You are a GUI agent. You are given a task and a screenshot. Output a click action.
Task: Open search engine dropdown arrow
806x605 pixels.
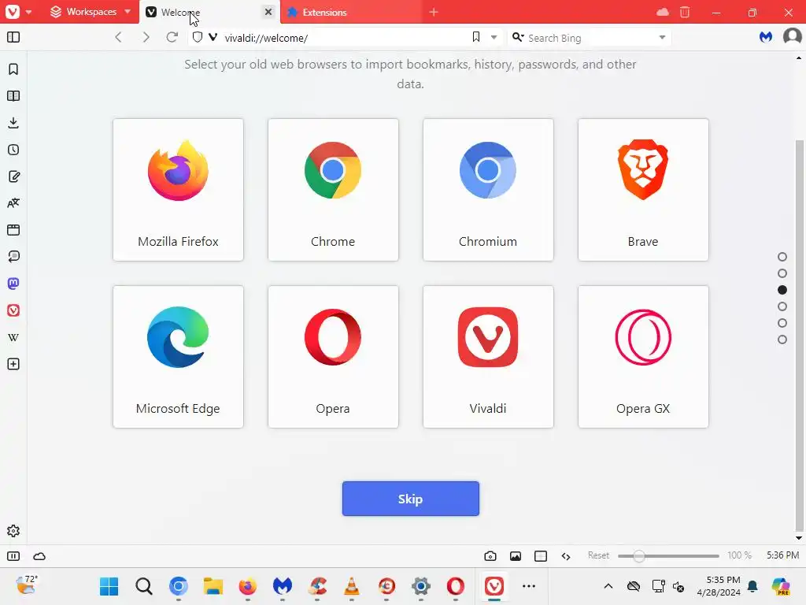662,37
